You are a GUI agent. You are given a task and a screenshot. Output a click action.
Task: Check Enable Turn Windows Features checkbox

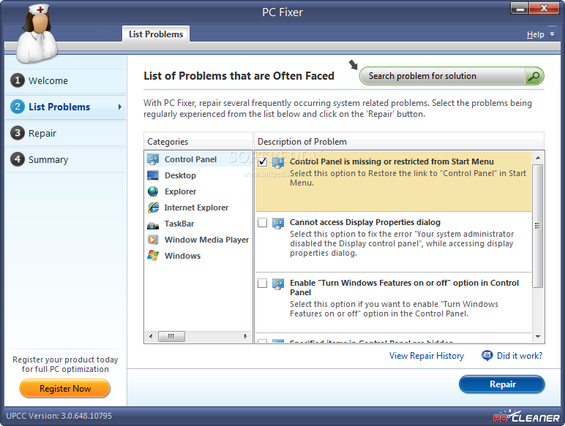(x=262, y=284)
